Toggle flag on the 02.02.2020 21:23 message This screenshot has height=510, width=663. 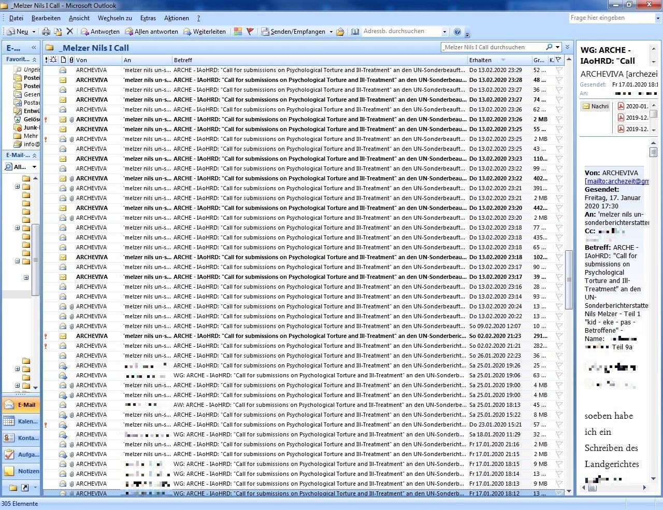[x=559, y=336]
